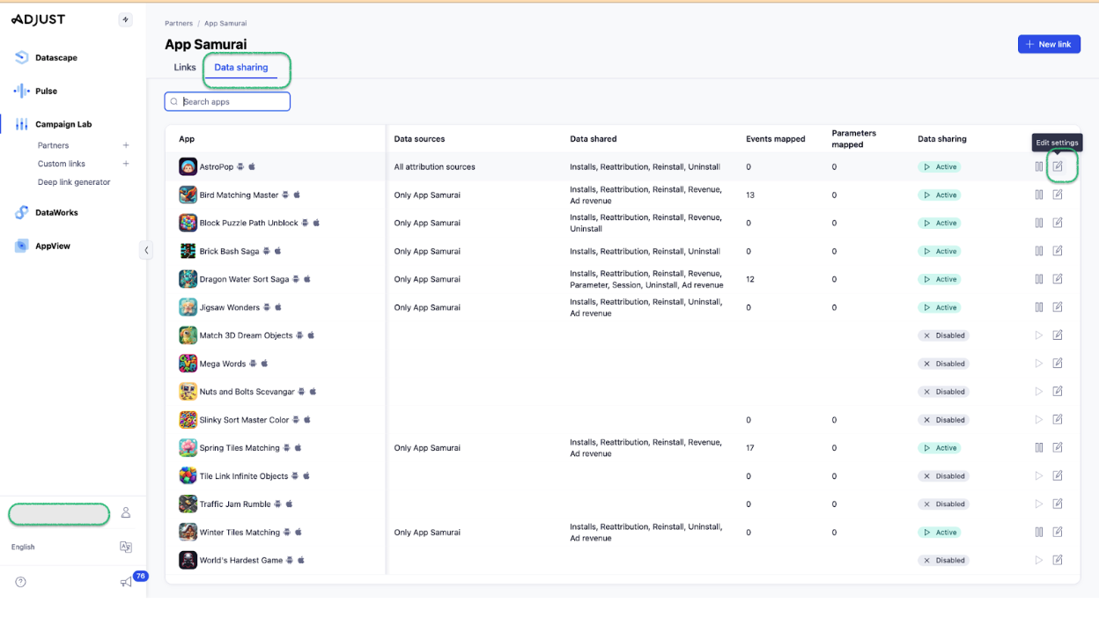Screen dimensions: 1099x618
Task: Enable data sharing for World's Hardest Game
Action: tap(1039, 560)
